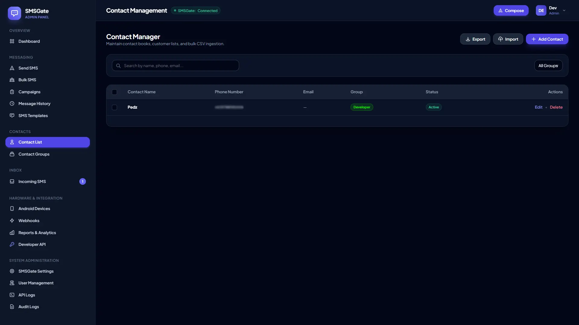Open the Webhooks page
579x325 pixels.
coord(48,221)
